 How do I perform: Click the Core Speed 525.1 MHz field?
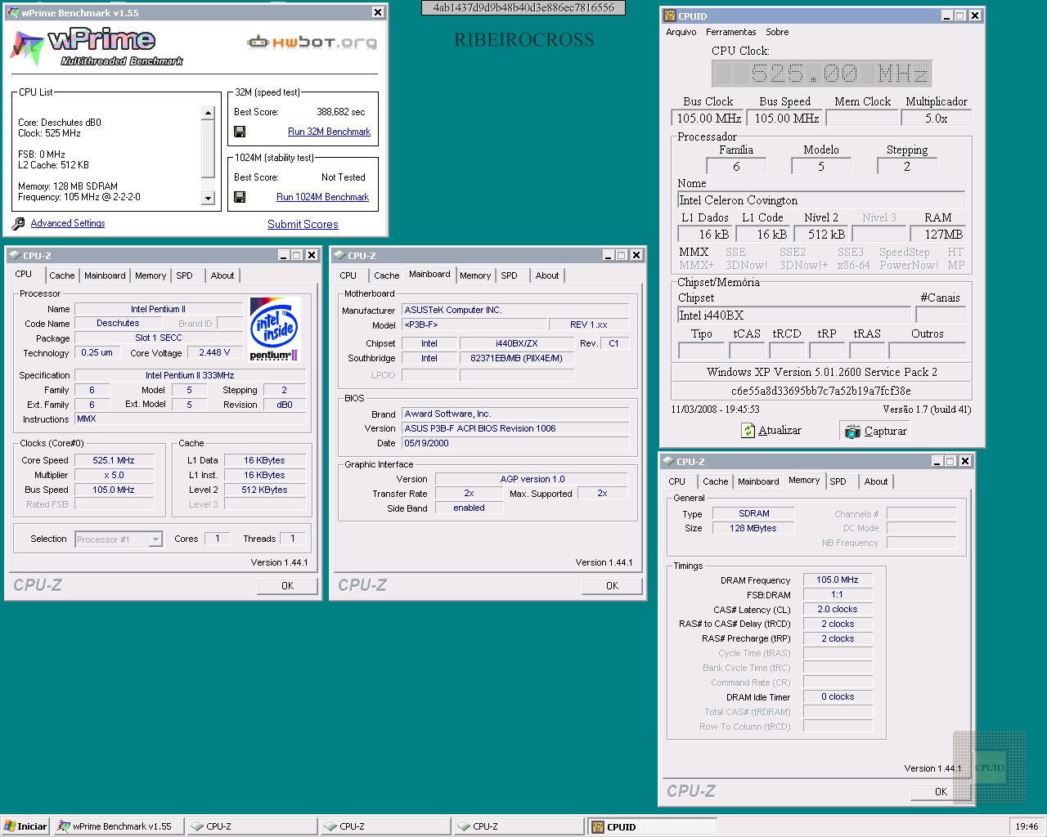pos(114,460)
